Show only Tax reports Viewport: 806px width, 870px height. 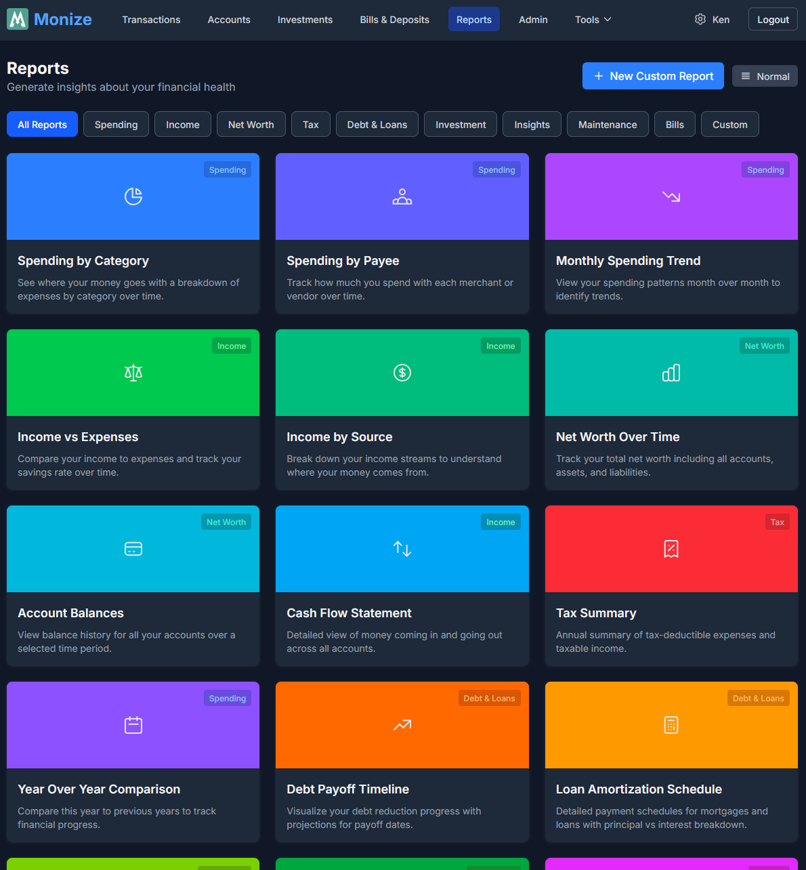click(x=311, y=124)
